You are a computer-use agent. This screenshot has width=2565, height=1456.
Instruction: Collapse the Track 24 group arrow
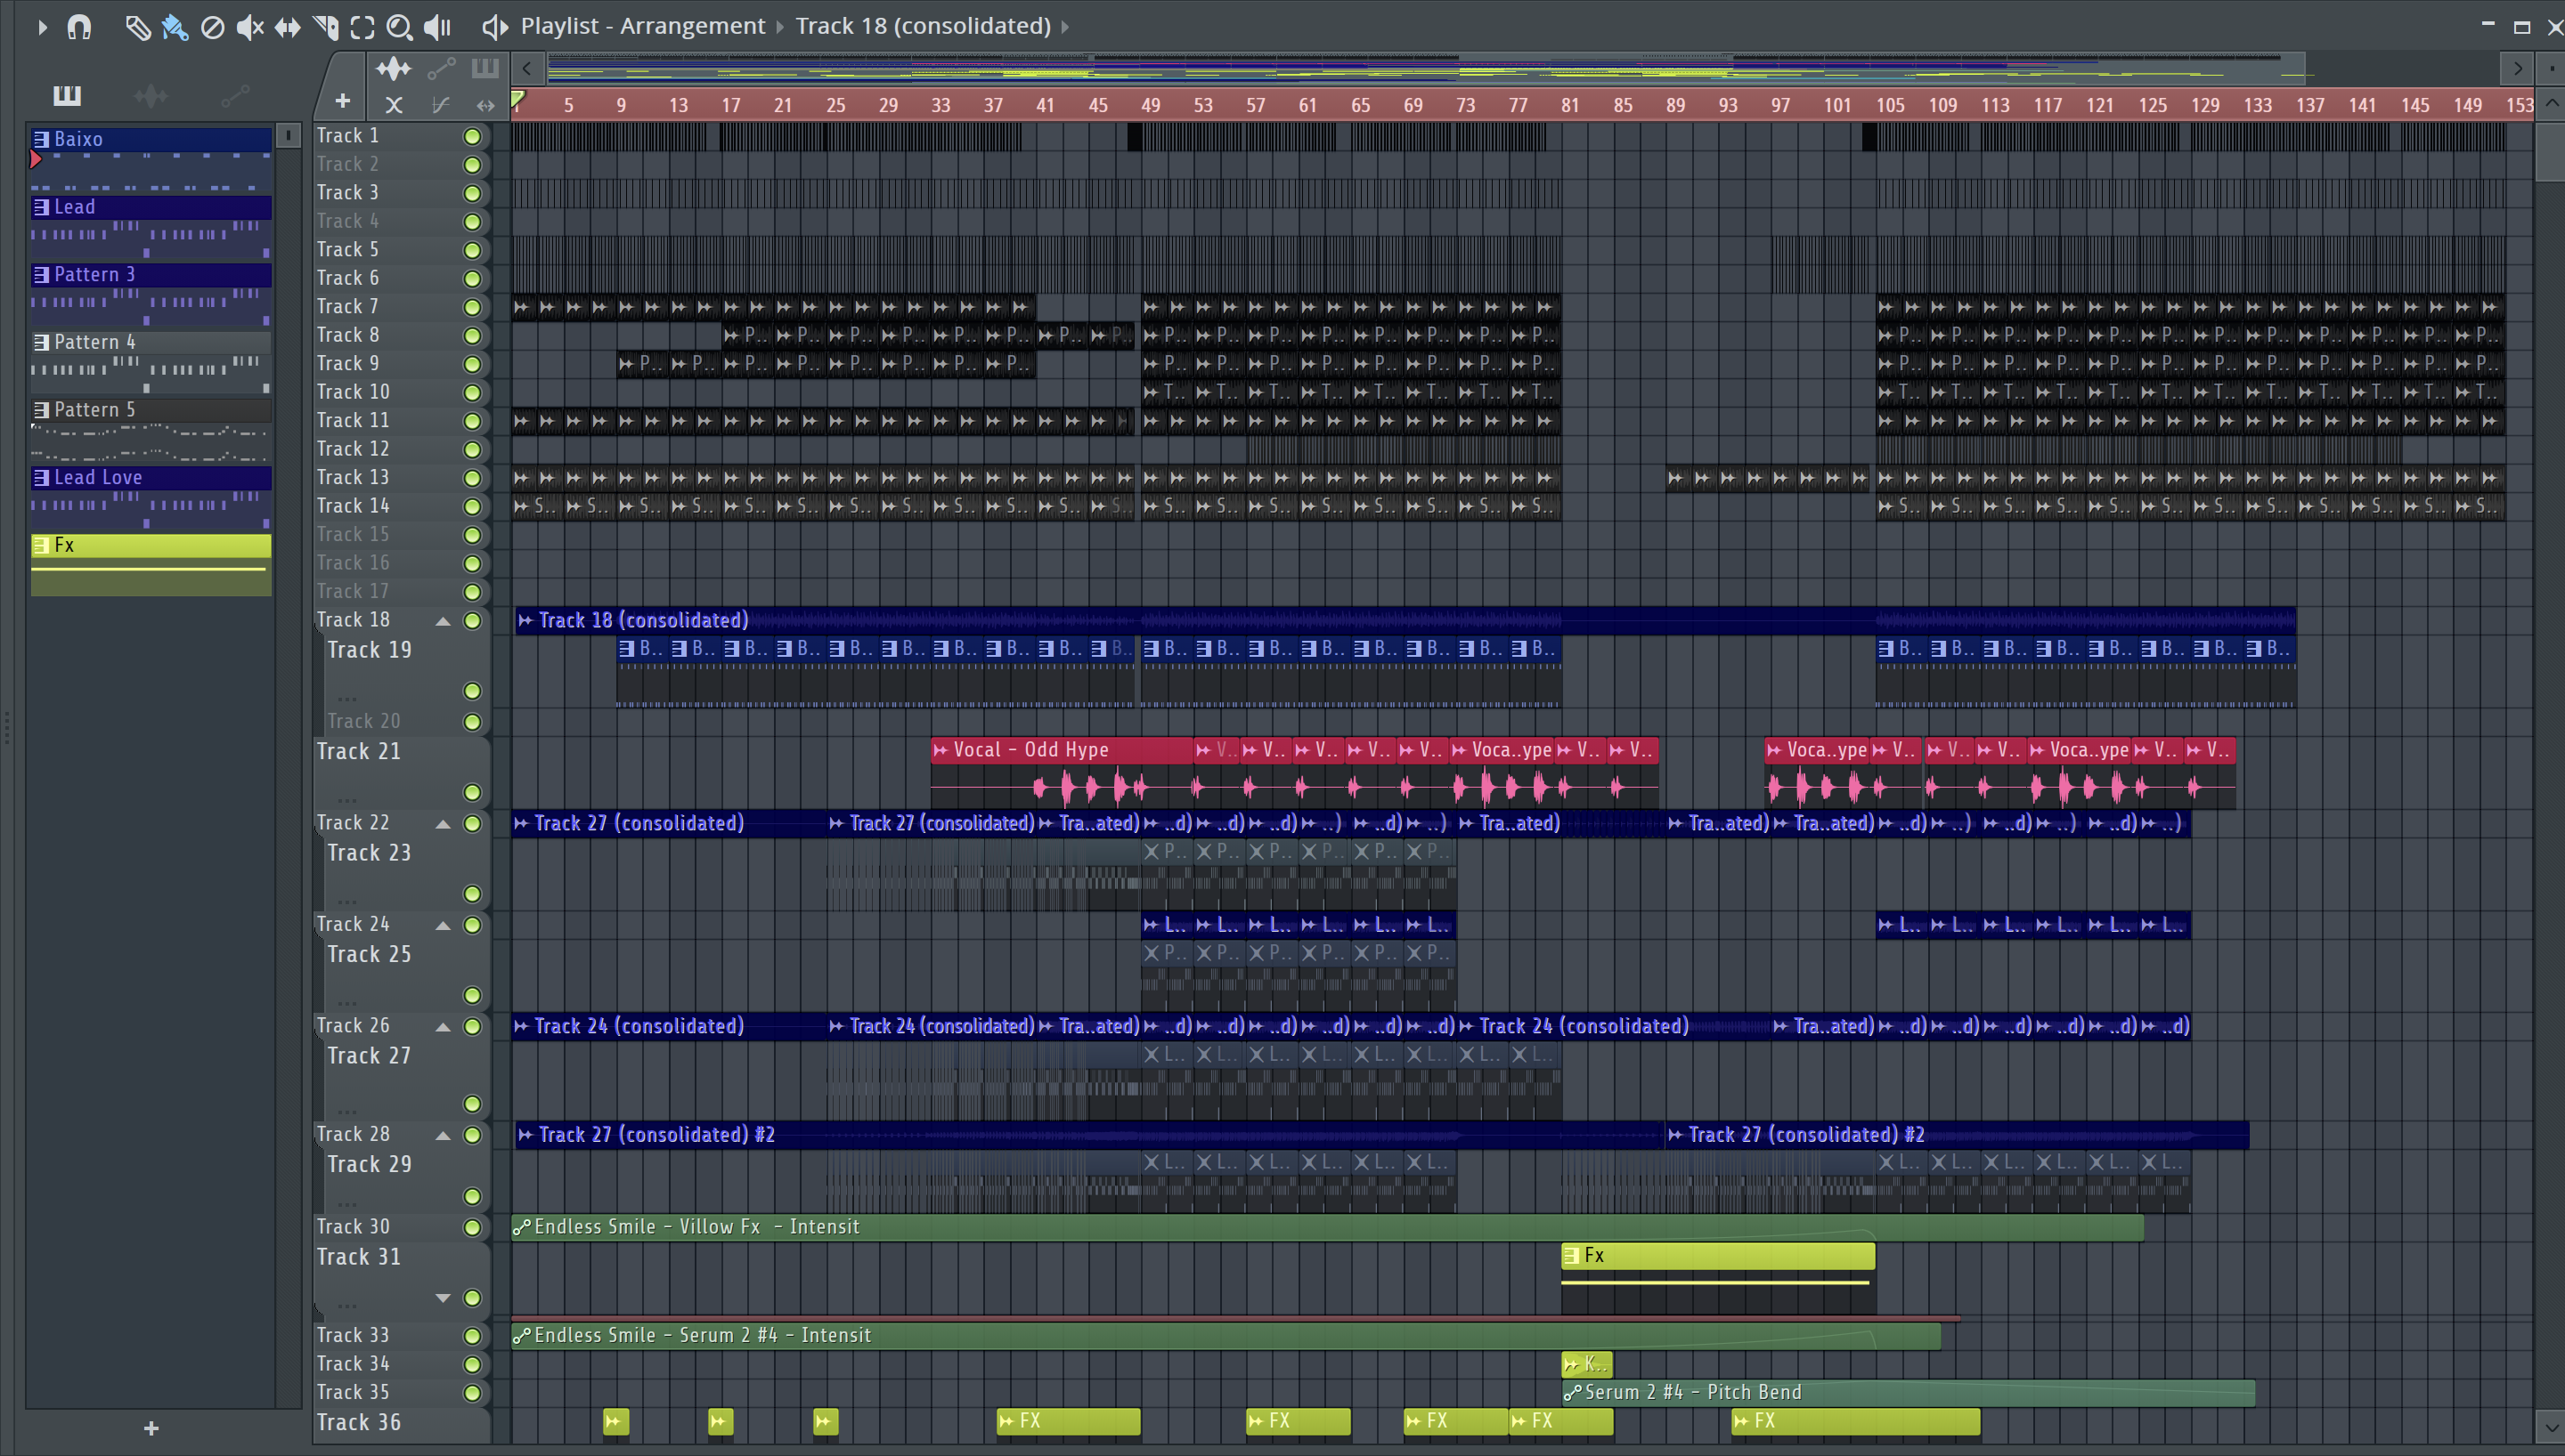(x=442, y=925)
